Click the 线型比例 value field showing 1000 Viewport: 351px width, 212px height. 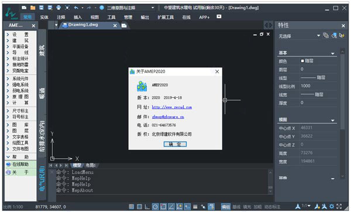(318, 86)
